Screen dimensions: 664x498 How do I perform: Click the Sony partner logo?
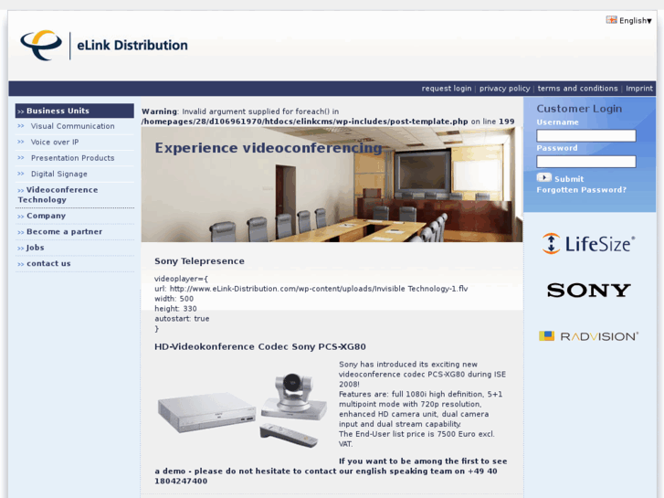pos(588,291)
